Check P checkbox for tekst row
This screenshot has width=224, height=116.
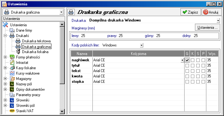coord(203,71)
